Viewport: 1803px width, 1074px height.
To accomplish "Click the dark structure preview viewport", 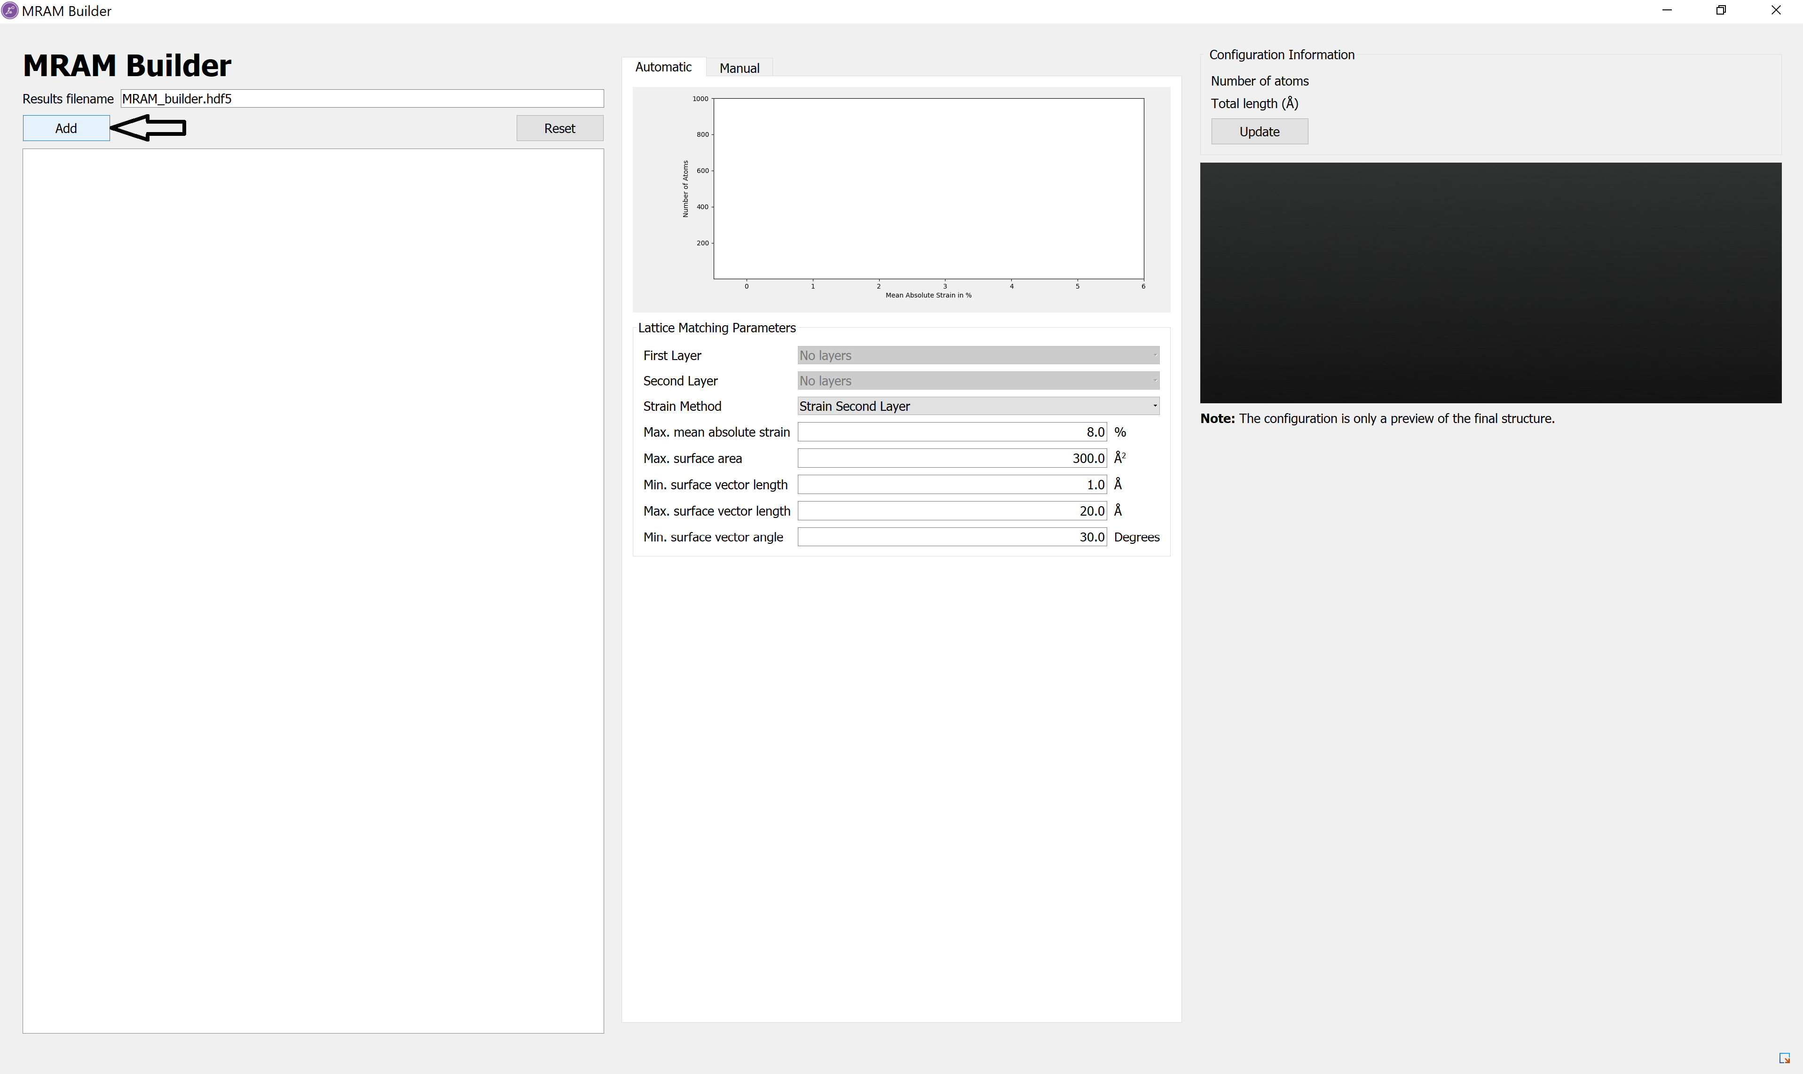I will (1490, 283).
